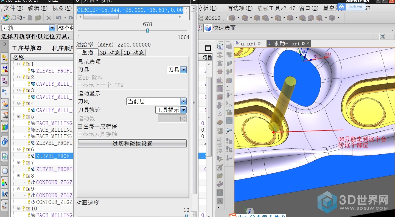The width and height of the screenshot is (395, 217).
Task: Click the maximize panel icon above 切削 column
Action: [208, 48]
